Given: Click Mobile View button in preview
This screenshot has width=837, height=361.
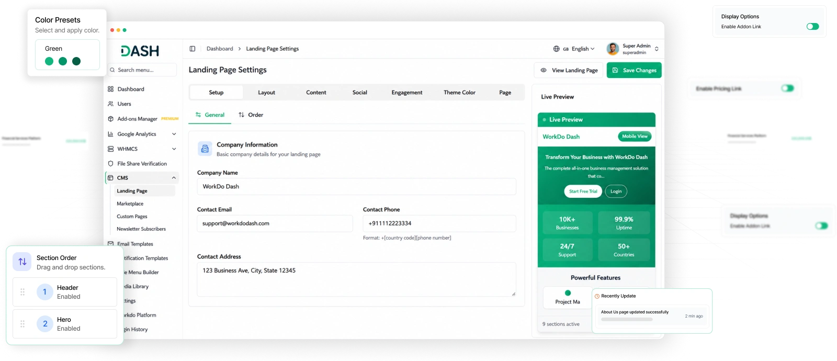Looking at the screenshot, I should (635, 137).
